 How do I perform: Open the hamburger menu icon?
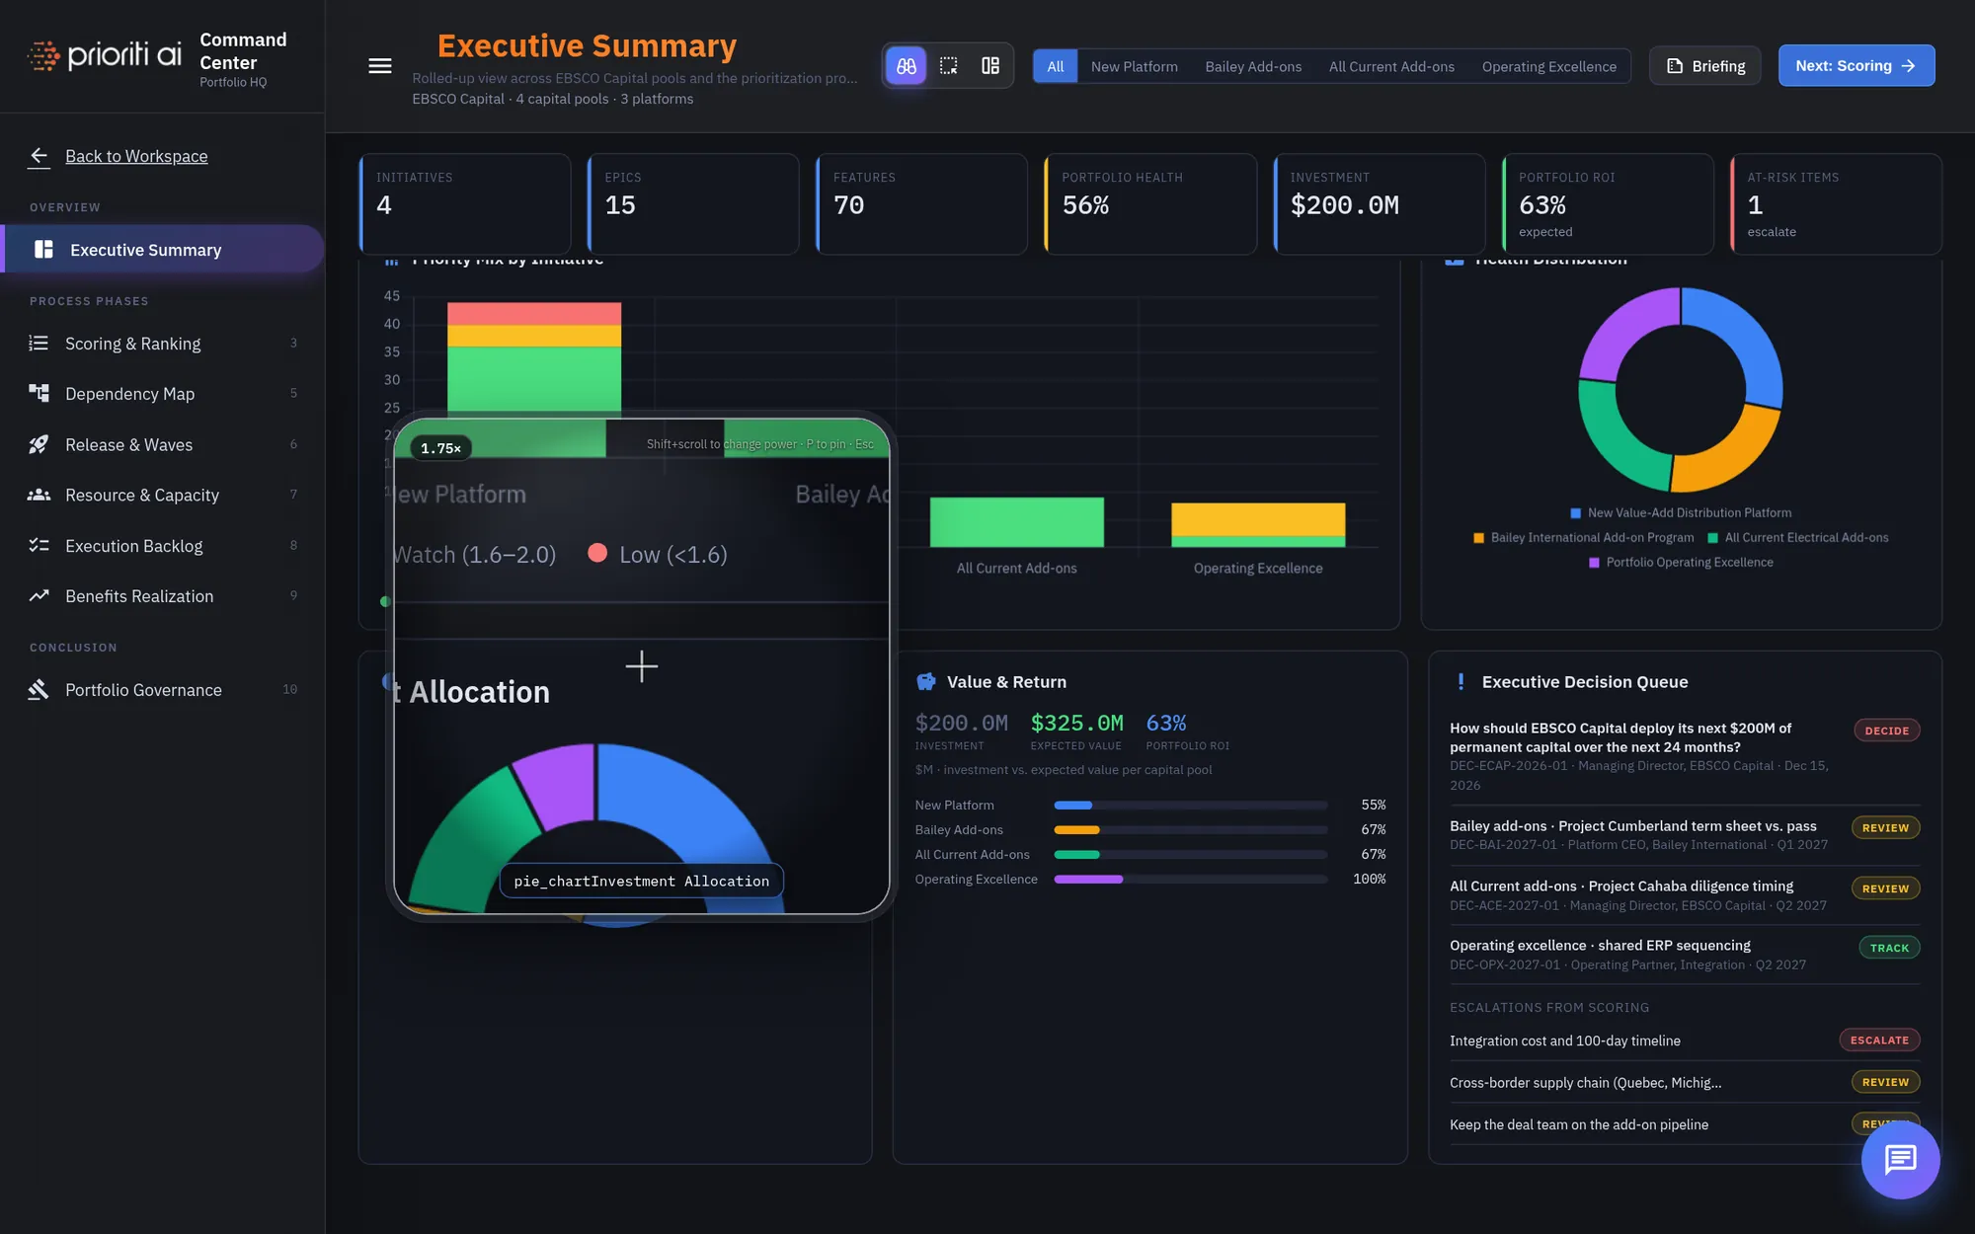379,66
